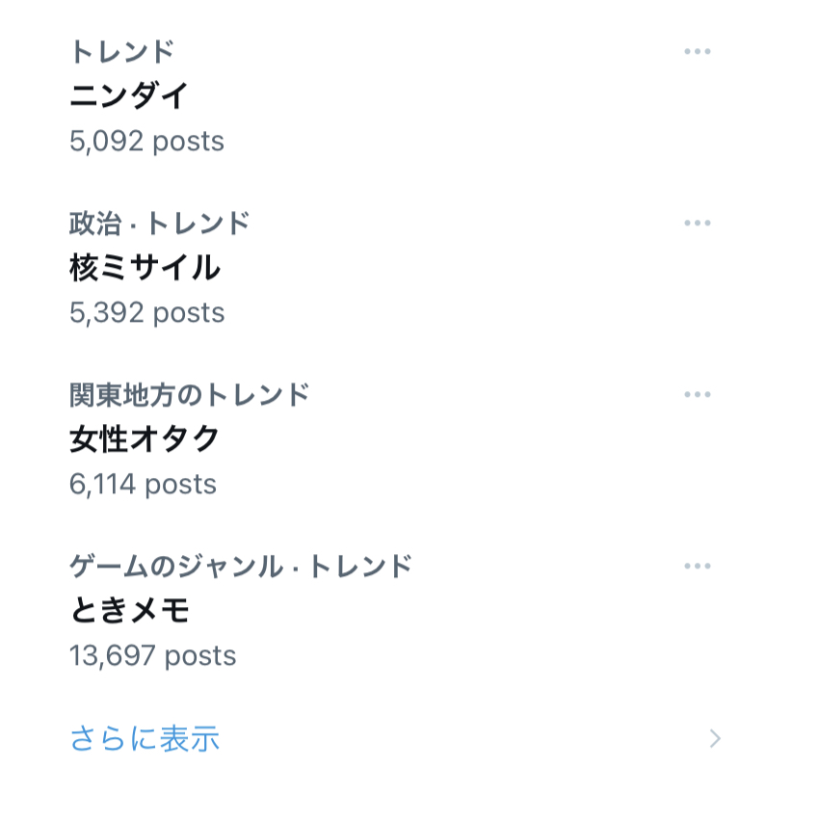This screenshot has width=819, height=821.
Task: Select the 6,114 posts count text
Action: [143, 485]
